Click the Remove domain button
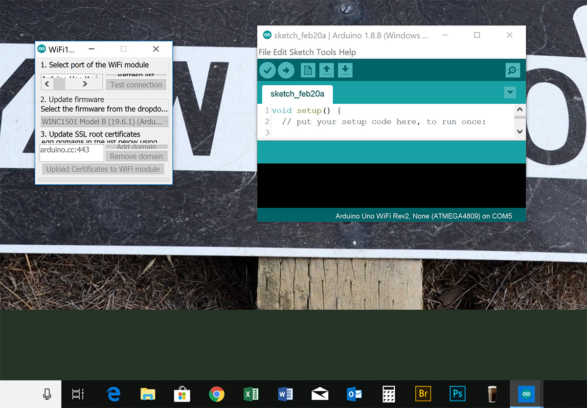This screenshot has height=408, width=587. point(136,156)
